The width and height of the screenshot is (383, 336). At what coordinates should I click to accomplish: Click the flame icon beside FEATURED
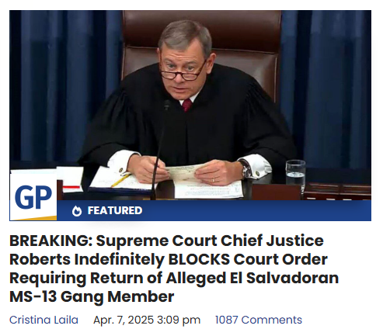click(x=77, y=211)
